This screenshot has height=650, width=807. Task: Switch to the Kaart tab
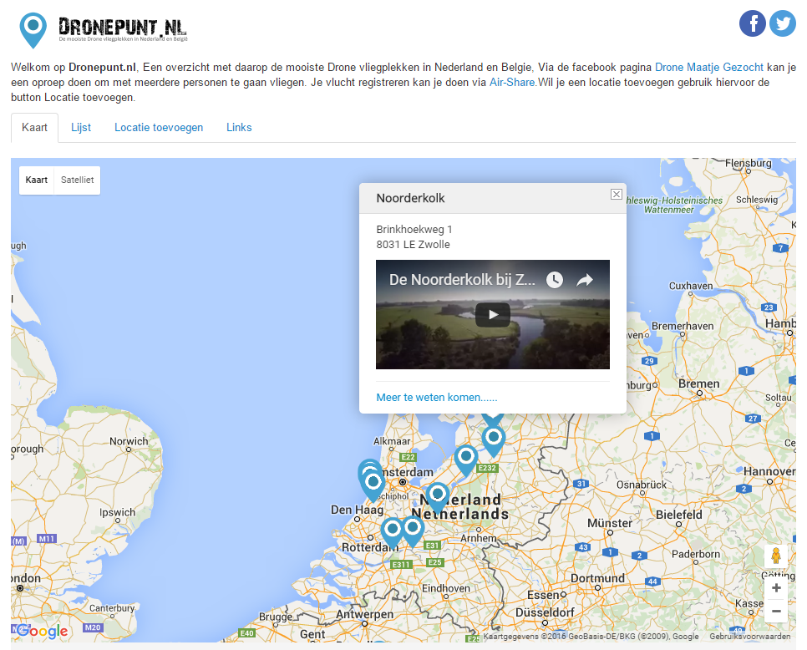click(x=34, y=128)
